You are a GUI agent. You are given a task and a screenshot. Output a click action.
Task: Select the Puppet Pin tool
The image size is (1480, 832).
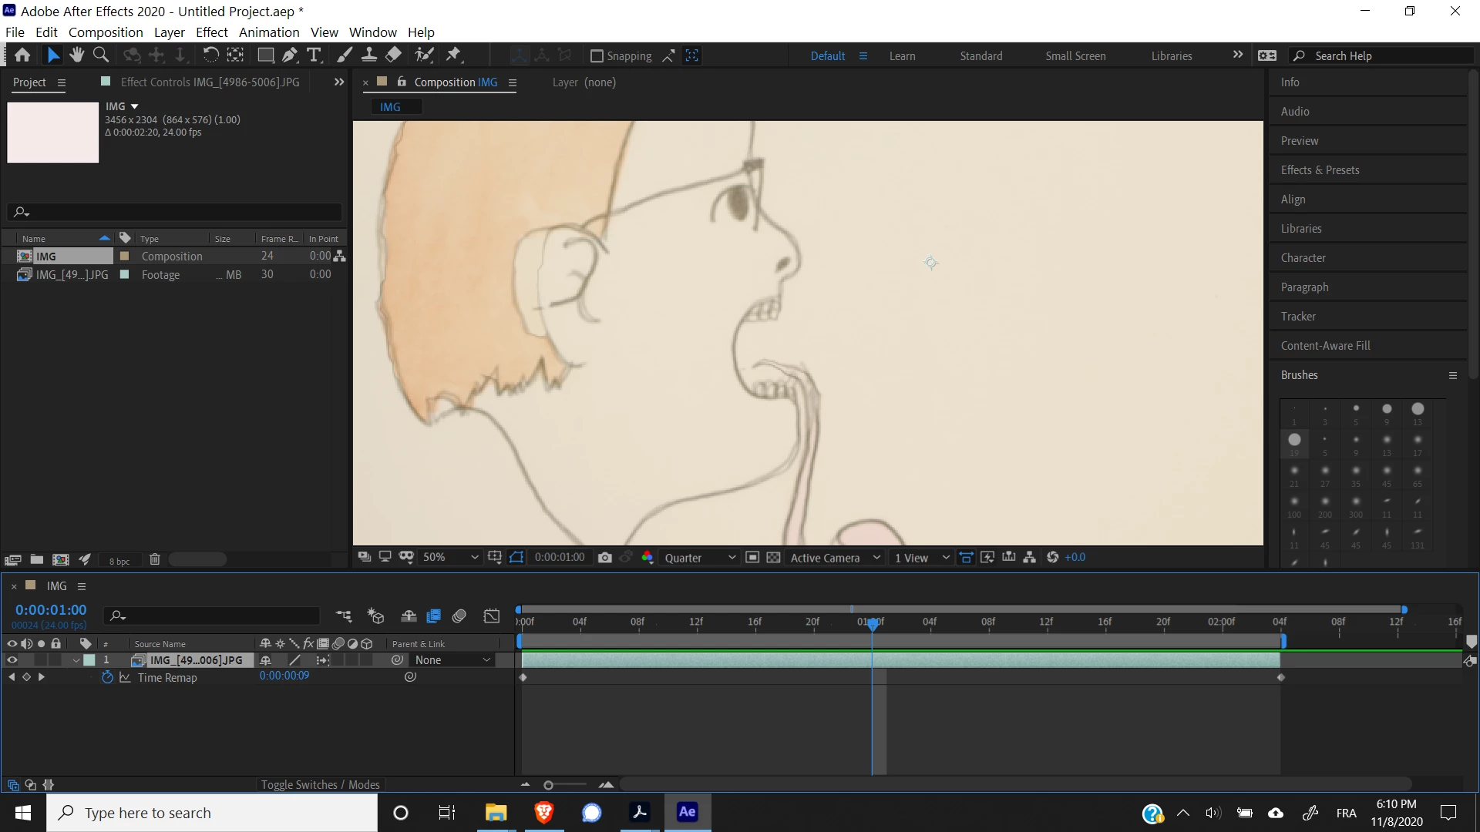454,55
